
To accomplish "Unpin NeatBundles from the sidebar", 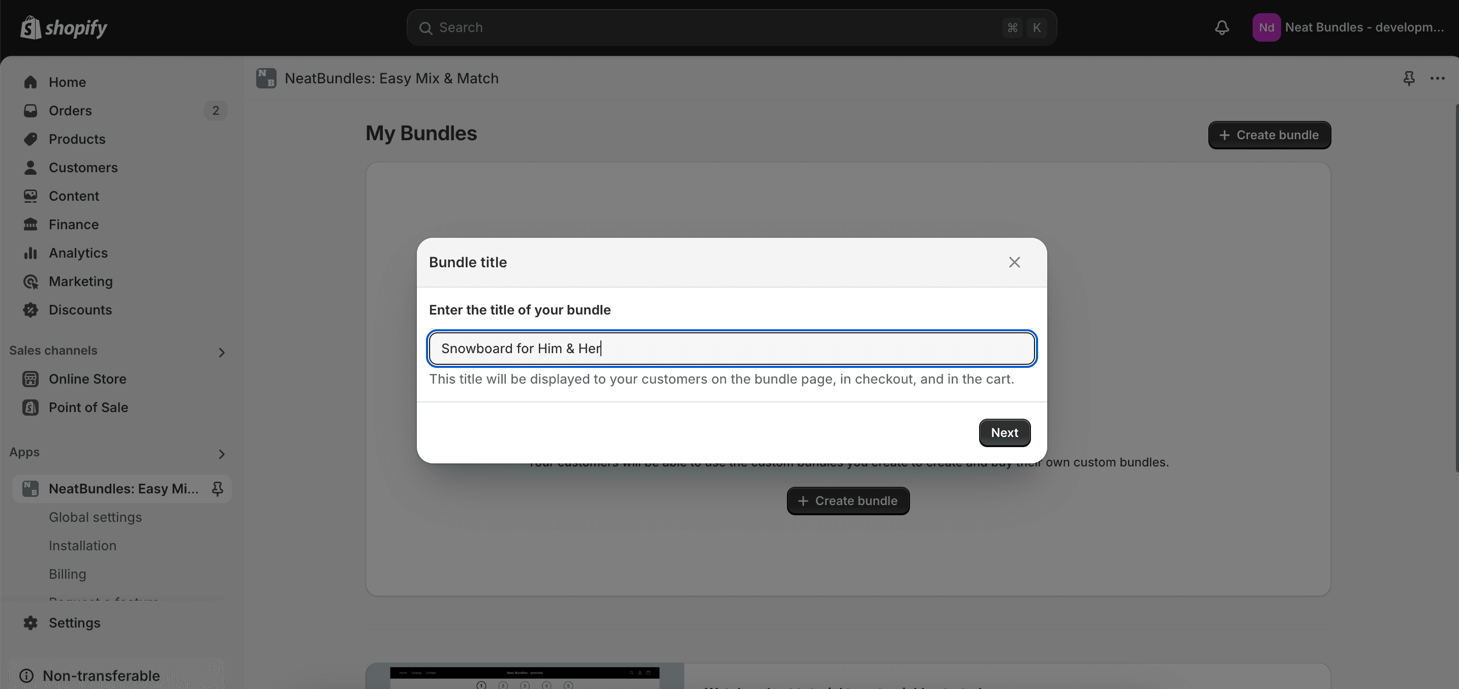I will (217, 489).
